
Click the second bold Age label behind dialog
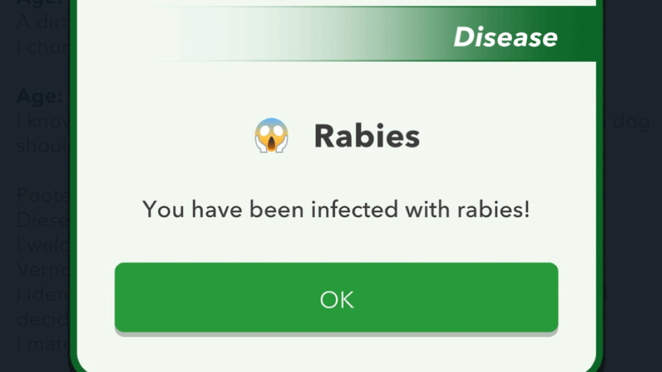pyautogui.click(x=40, y=97)
